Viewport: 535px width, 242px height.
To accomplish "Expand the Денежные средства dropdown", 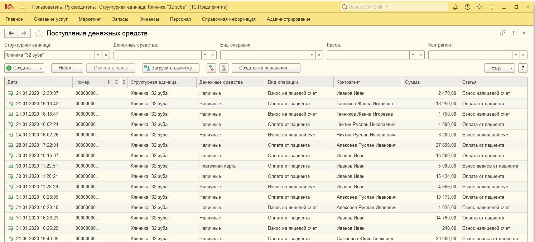I will (x=205, y=55).
